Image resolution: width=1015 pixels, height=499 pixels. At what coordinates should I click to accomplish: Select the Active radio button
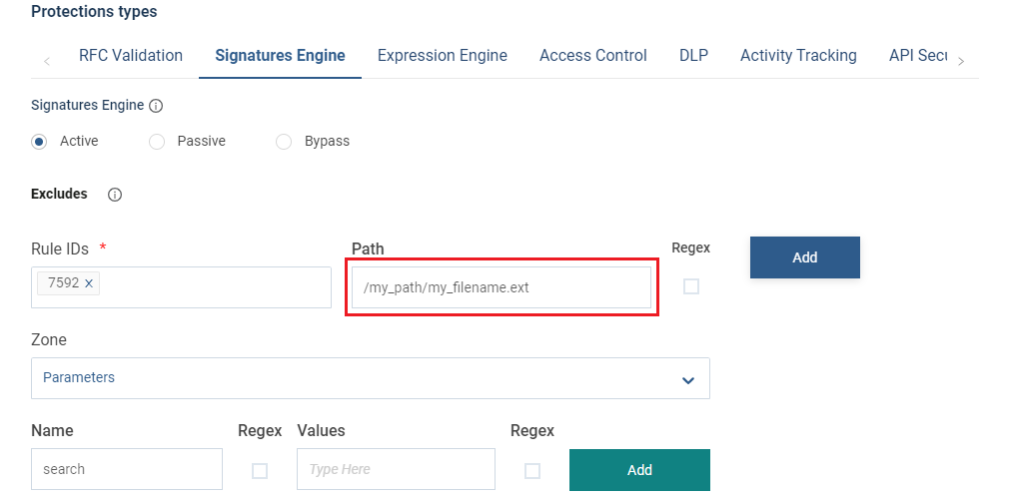[x=40, y=142]
